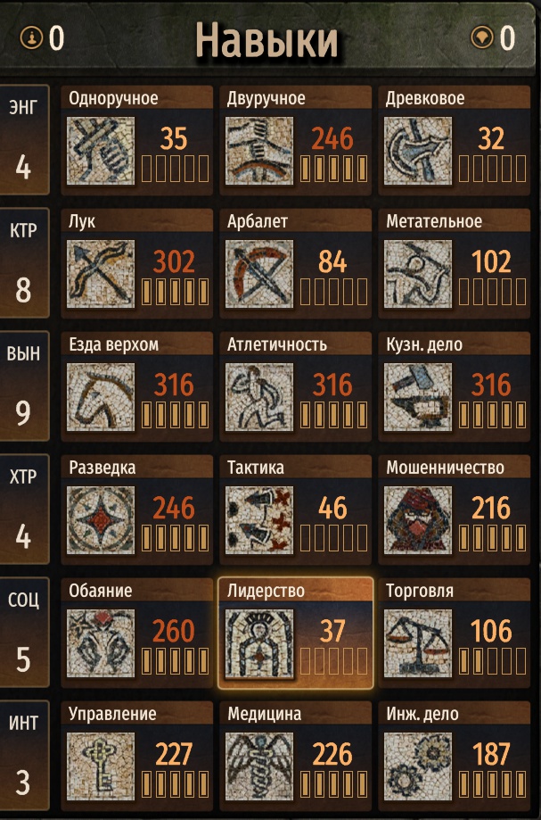Click the attribute points icon beside the heading
The image size is (541, 820).
tap(31, 37)
